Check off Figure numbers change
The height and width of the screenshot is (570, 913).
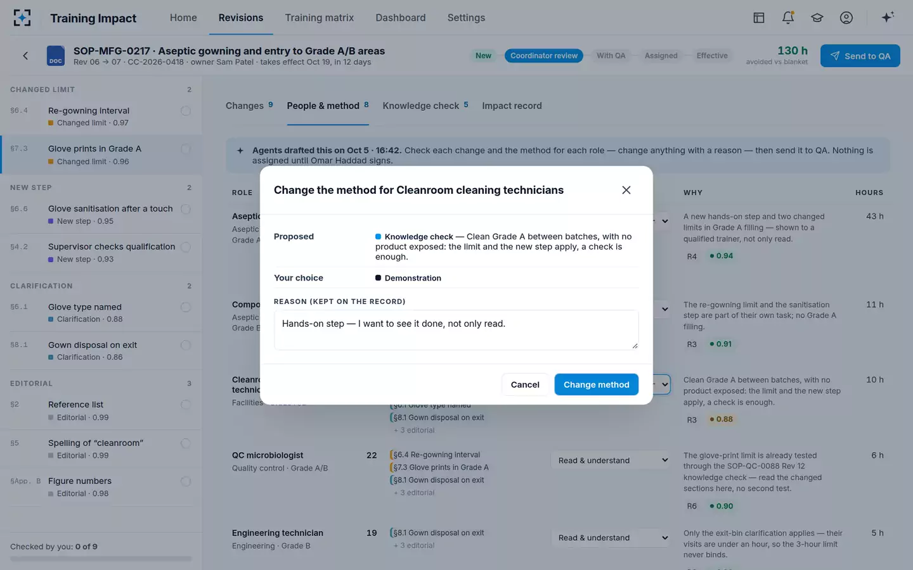pos(186,481)
